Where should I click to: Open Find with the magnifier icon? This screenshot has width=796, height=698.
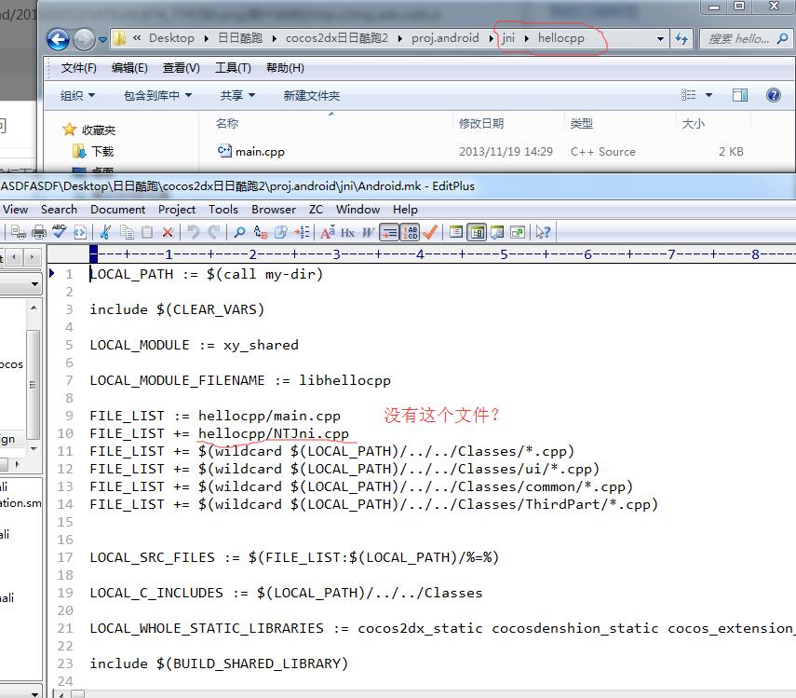pyautogui.click(x=239, y=232)
